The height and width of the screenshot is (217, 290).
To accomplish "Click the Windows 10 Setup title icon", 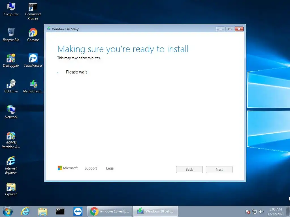I will click(x=49, y=29).
